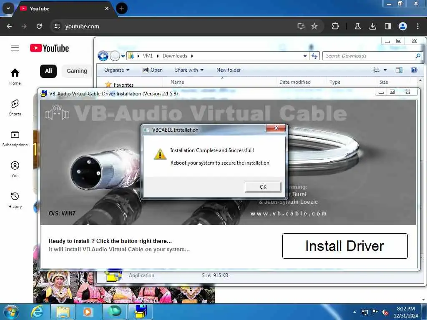
Task: Open the YouTube hamburger guide menu
Action: click(x=15, y=48)
